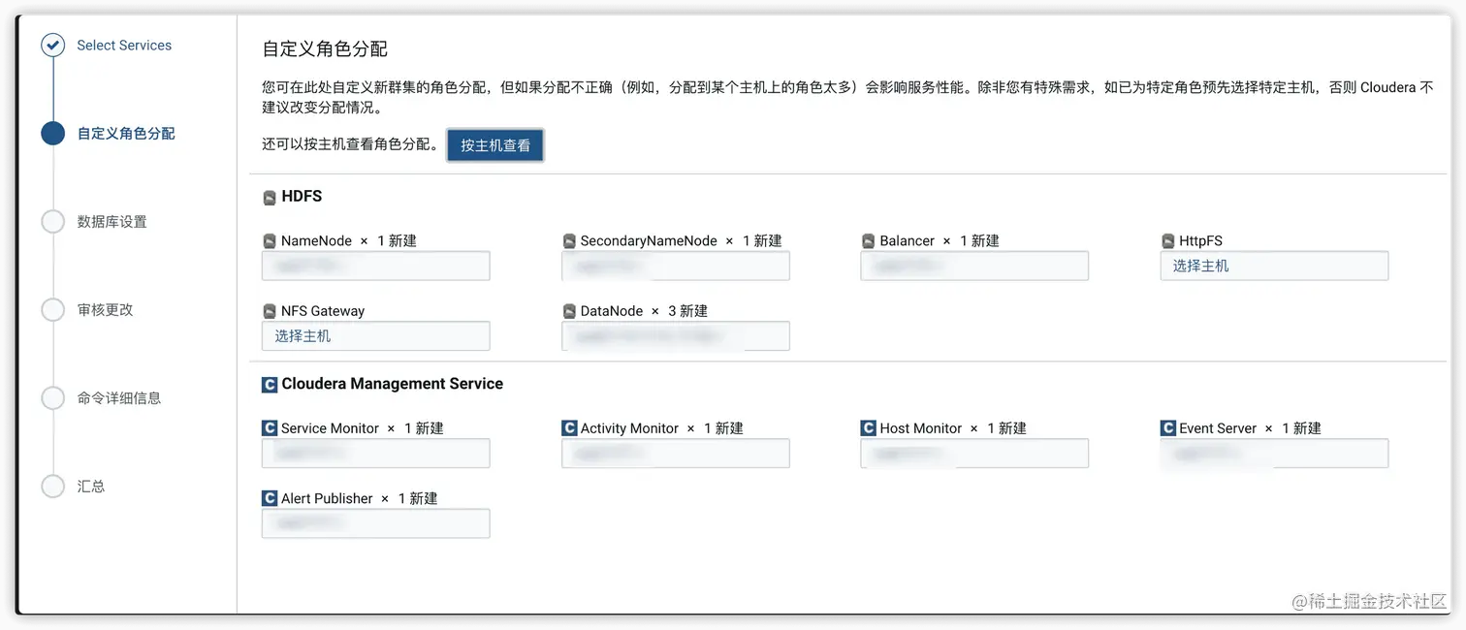The height and width of the screenshot is (630, 1466).
Task: Click the Host Monitor role icon
Action: pyautogui.click(x=869, y=428)
